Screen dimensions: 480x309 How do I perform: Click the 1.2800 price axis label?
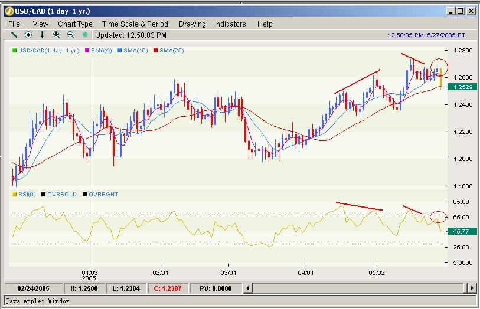click(462, 51)
